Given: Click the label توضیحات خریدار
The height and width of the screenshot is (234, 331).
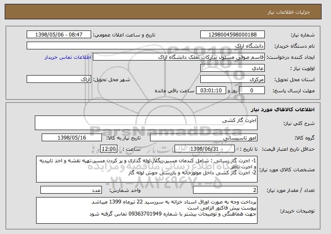Looking at the screenshot, I should pos(297,211).
